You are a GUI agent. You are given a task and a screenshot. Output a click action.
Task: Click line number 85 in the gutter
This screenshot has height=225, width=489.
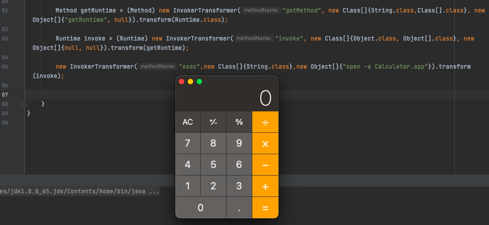click(5, 67)
